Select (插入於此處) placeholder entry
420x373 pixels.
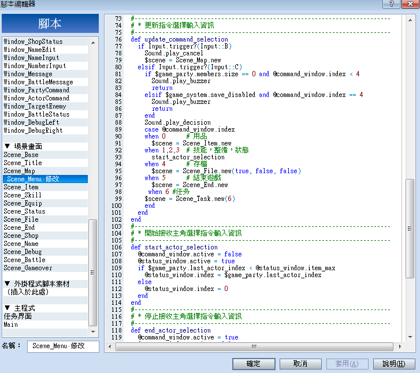pos(45,292)
